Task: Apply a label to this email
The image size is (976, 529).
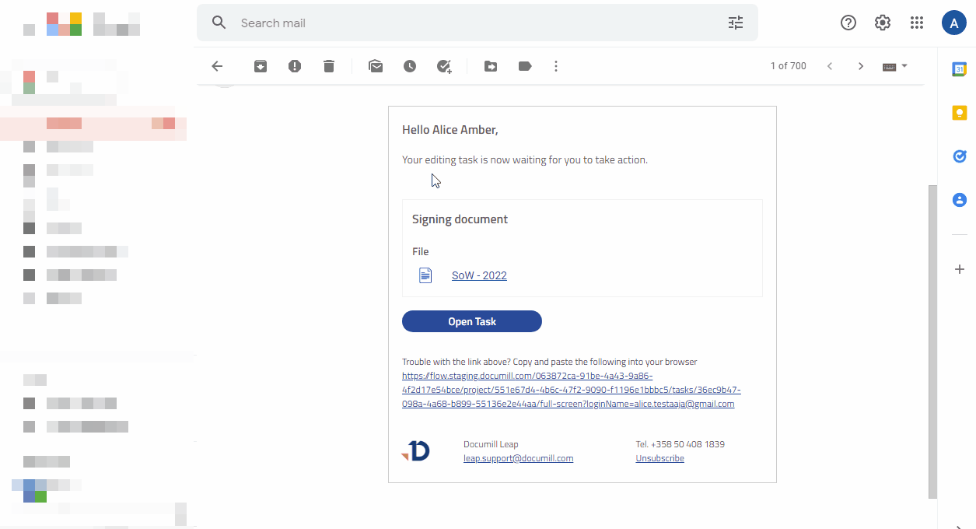Action: 525,66
